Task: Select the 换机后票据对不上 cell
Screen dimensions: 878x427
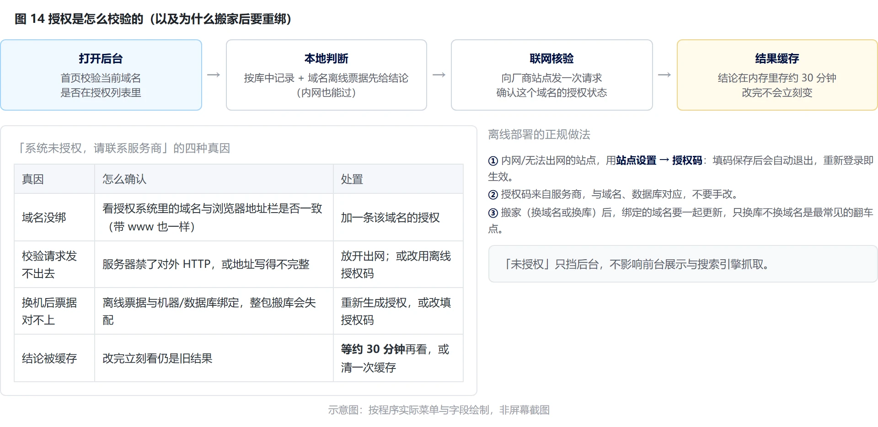Action: coord(54,311)
